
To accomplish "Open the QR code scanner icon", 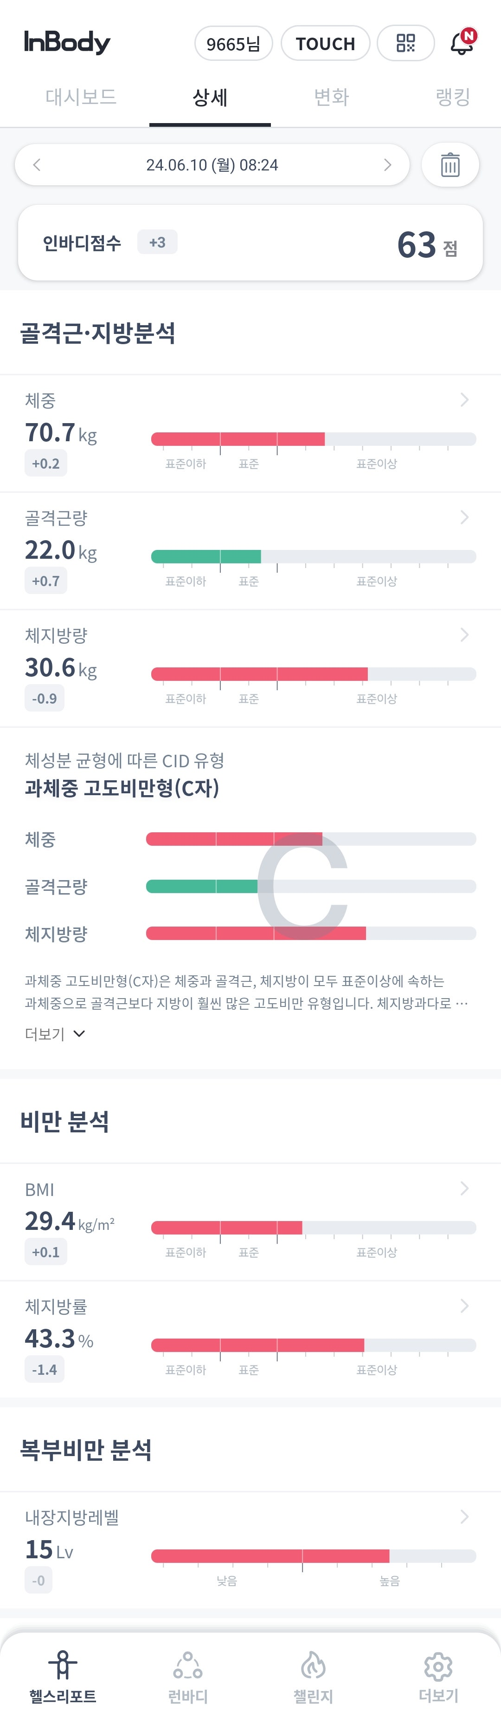I will [x=405, y=44].
